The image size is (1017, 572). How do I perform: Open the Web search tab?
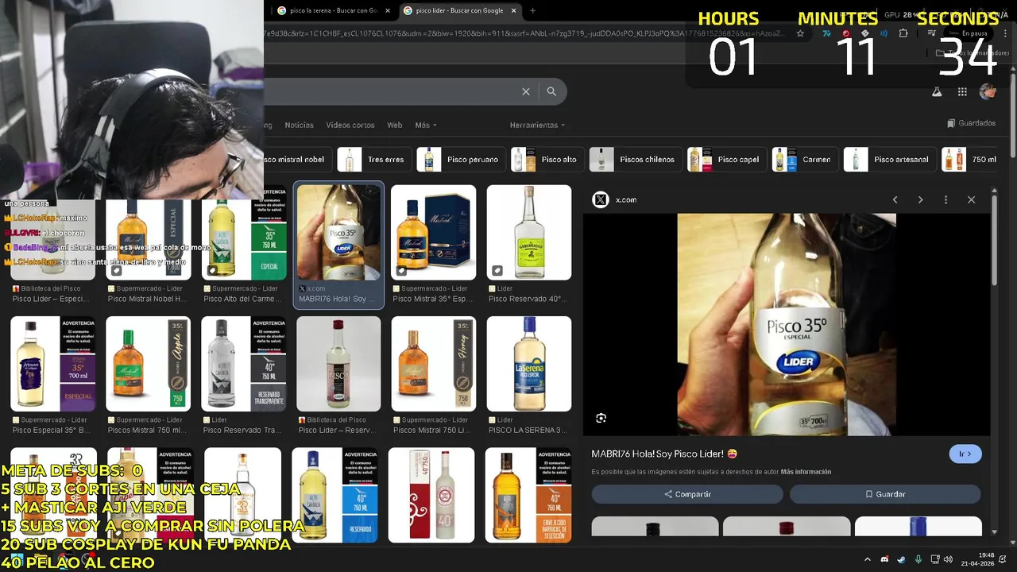click(x=394, y=125)
